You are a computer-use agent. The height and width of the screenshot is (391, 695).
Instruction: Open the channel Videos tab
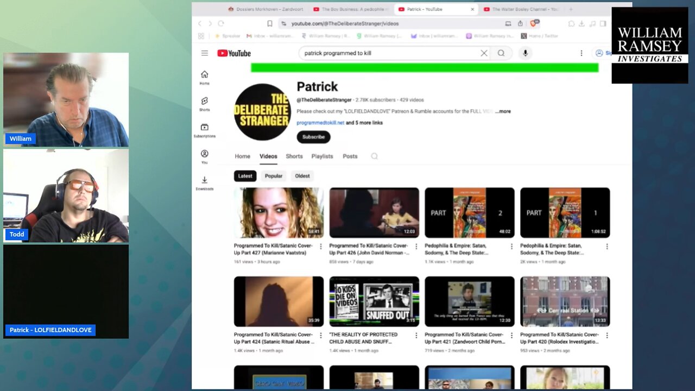click(x=268, y=156)
